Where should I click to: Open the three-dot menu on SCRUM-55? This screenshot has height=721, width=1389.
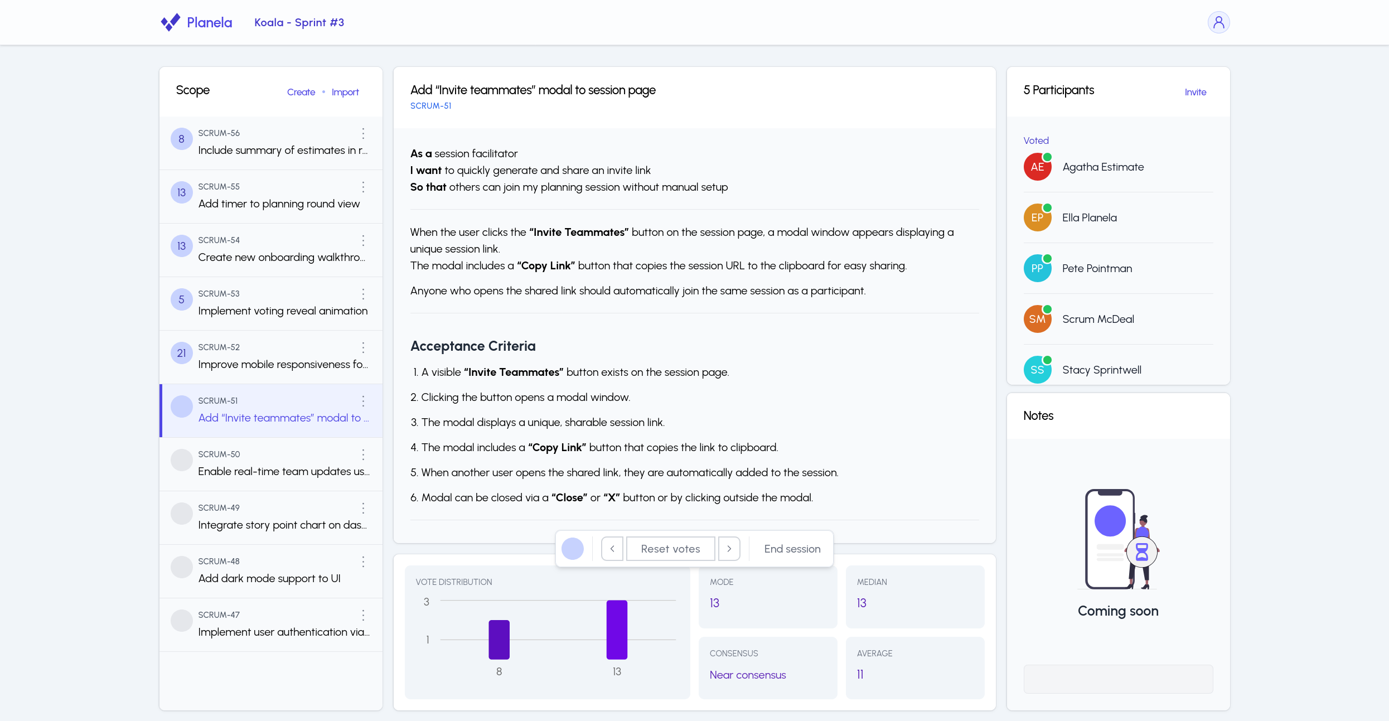click(x=363, y=187)
